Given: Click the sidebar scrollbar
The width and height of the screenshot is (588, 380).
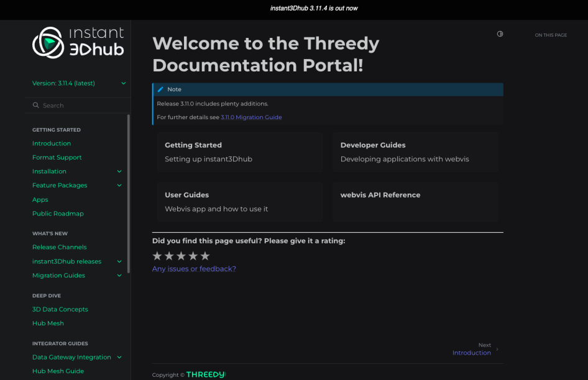Looking at the screenshot, I should coord(129,194).
